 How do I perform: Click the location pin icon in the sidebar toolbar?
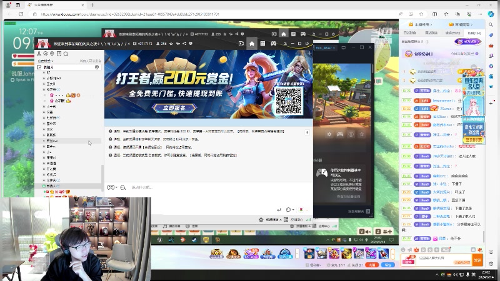tap(52, 54)
